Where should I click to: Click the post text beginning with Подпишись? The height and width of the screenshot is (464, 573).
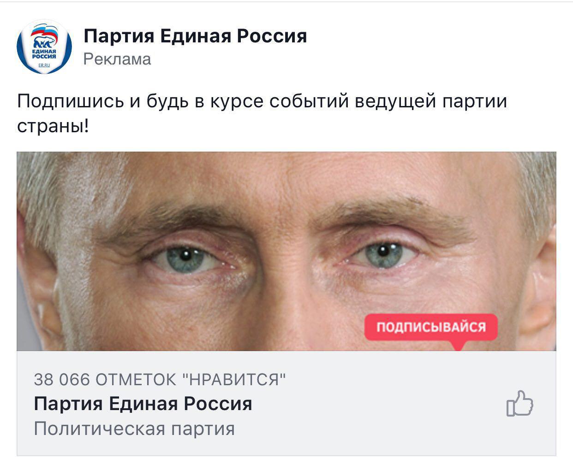coord(262,113)
